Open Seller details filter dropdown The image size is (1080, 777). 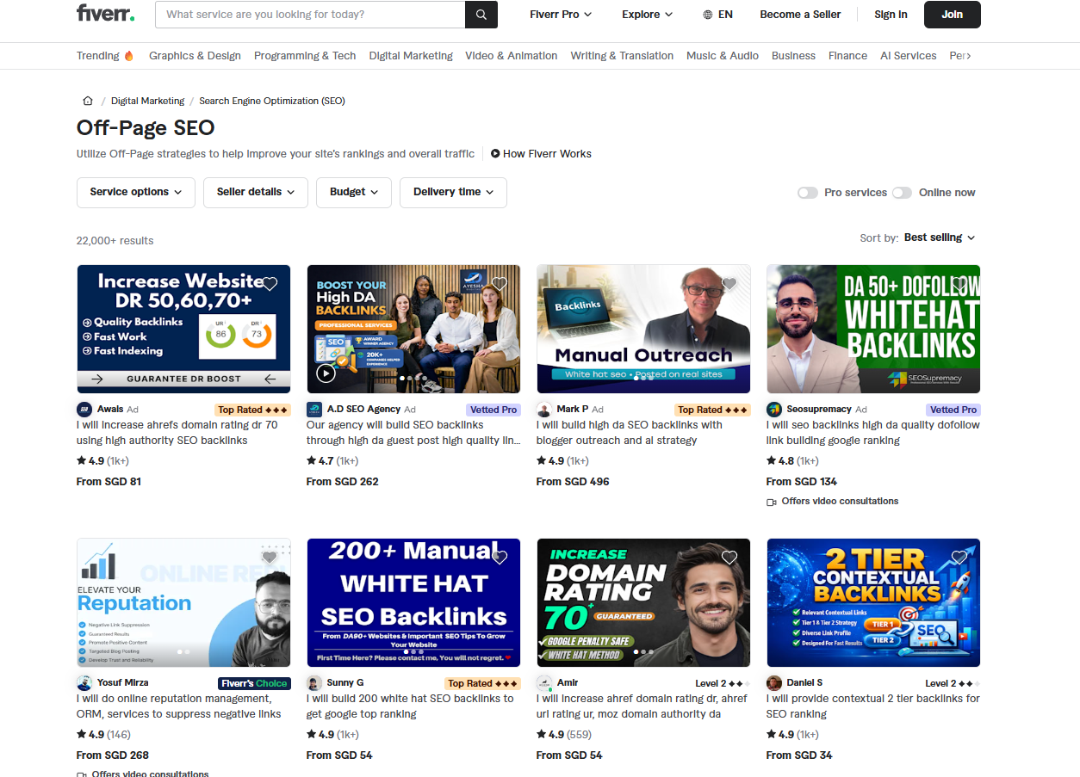256,192
